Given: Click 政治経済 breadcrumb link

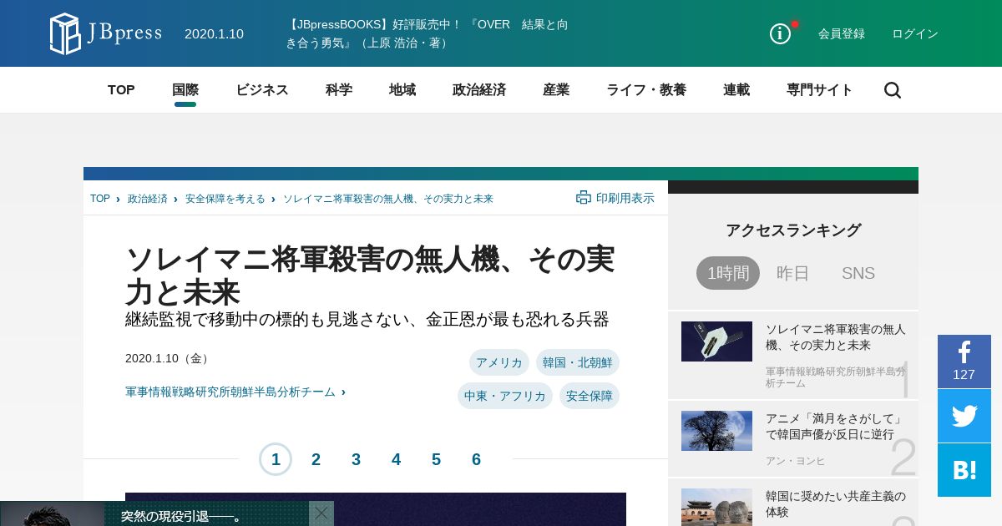Looking at the screenshot, I should [148, 199].
